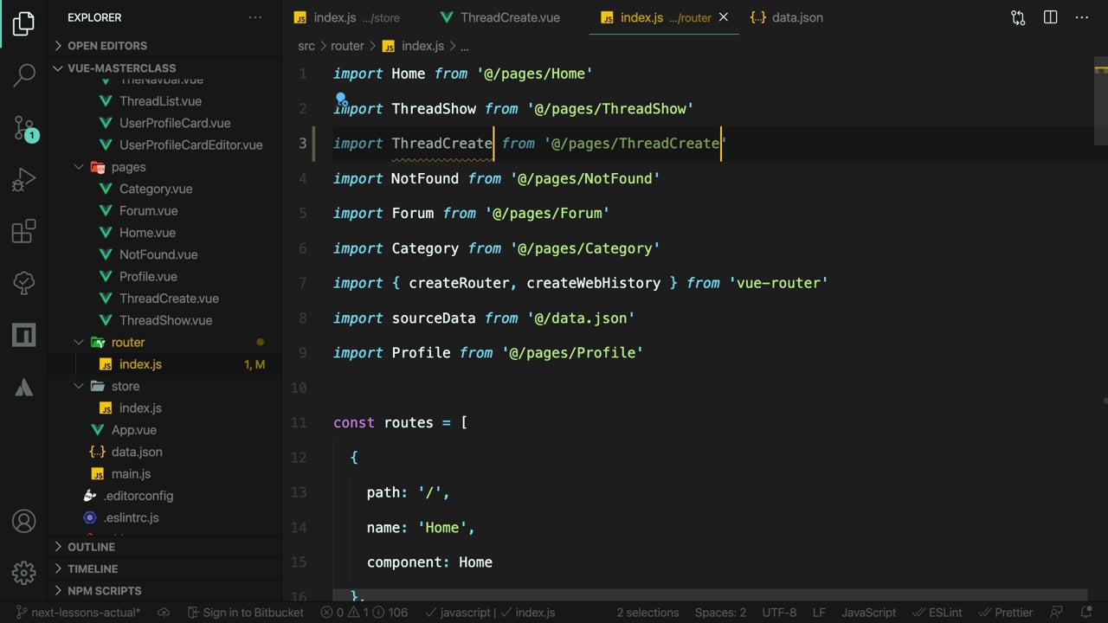1108x623 pixels.
Task: Open the Search view in activity bar
Action: [23, 74]
